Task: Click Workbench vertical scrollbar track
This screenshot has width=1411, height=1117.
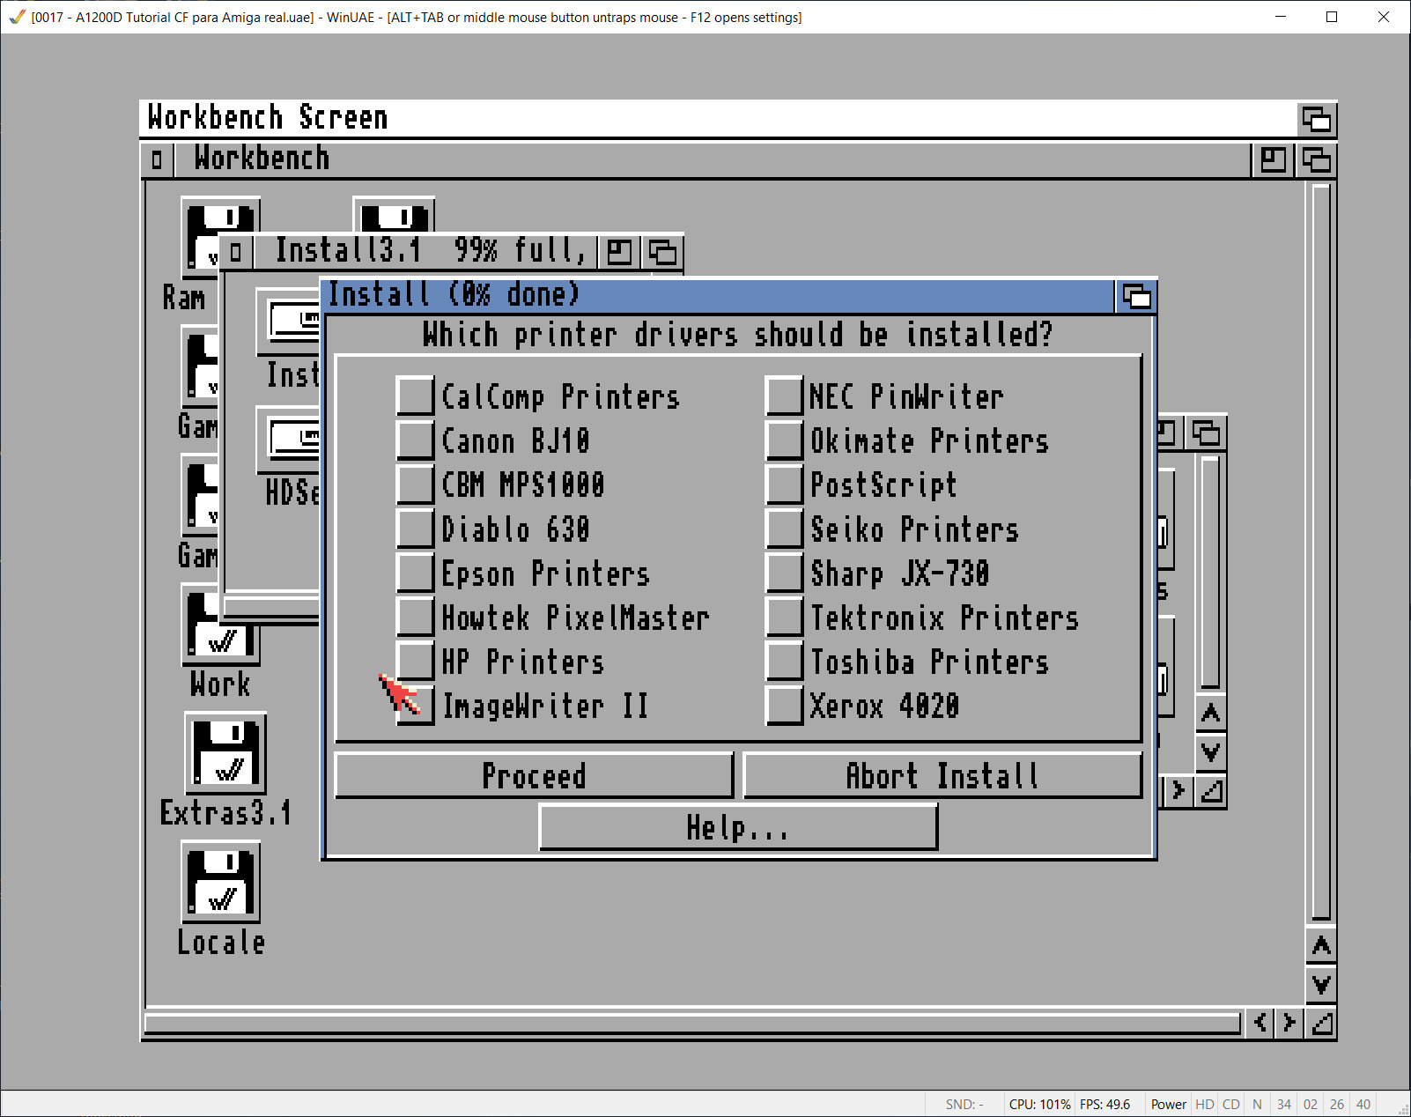Action: (1321, 553)
